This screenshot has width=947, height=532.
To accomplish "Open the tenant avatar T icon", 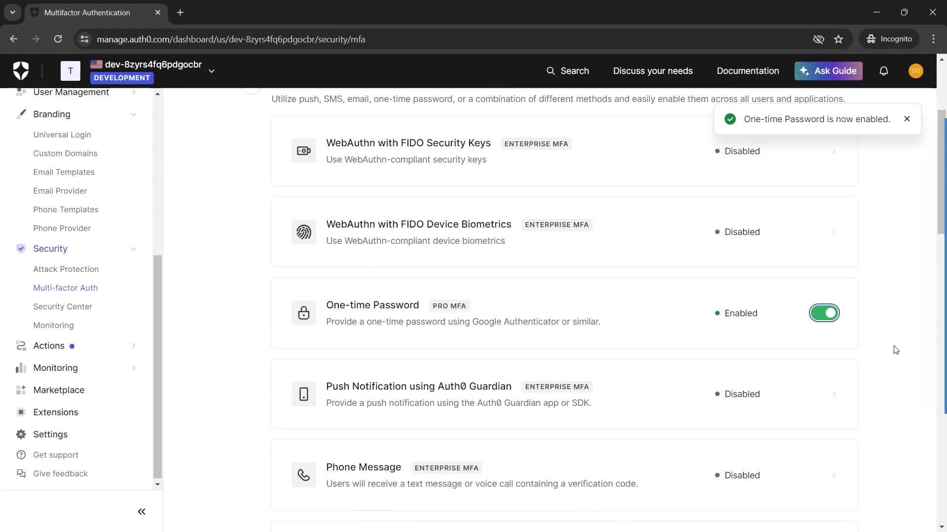I will (x=71, y=71).
